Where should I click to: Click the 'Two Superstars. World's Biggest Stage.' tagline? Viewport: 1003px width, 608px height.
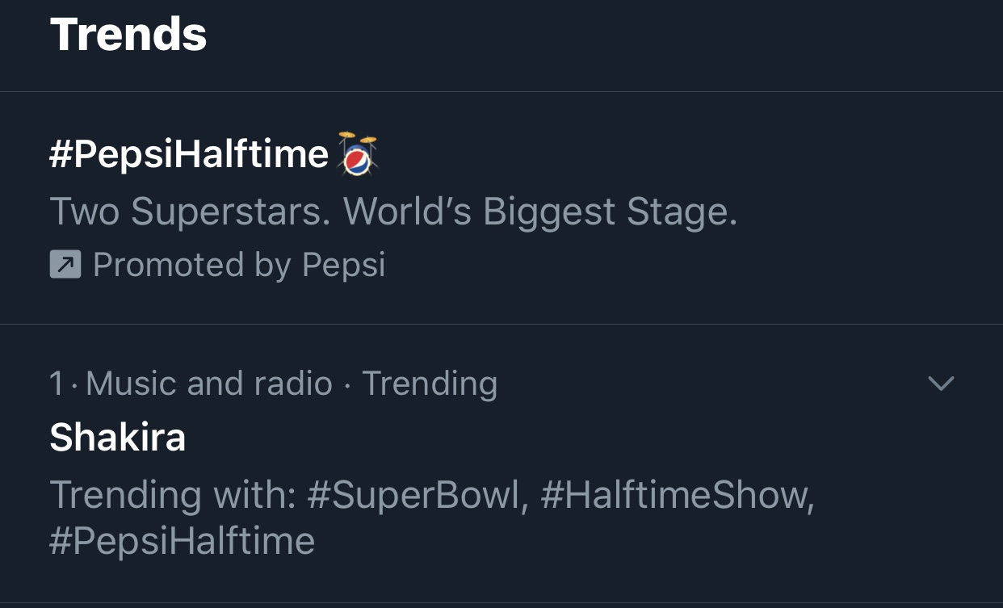coord(393,212)
